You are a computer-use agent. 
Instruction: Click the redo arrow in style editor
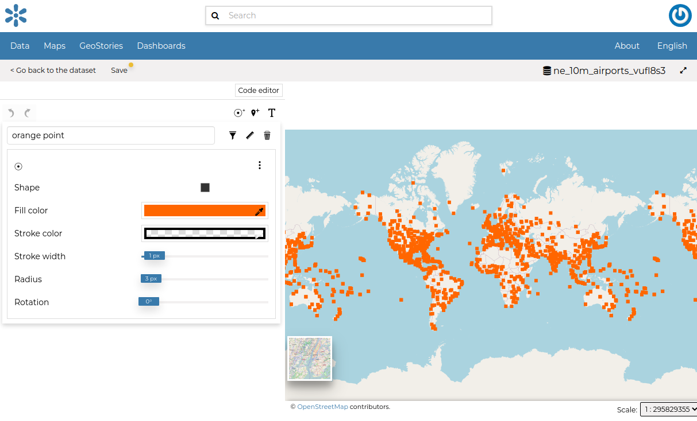tap(27, 113)
